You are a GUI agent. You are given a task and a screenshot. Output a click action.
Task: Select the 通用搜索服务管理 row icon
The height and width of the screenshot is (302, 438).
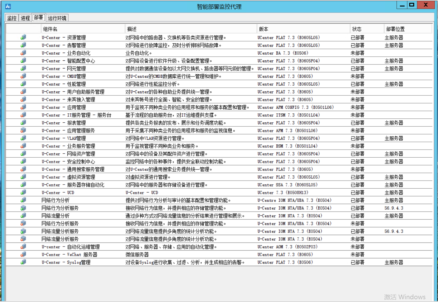[x=24, y=169]
